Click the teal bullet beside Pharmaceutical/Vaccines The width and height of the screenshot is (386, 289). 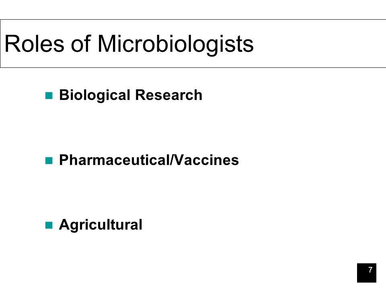[49, 161]
